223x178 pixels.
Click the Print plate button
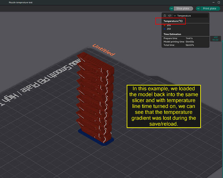[209, 9]
